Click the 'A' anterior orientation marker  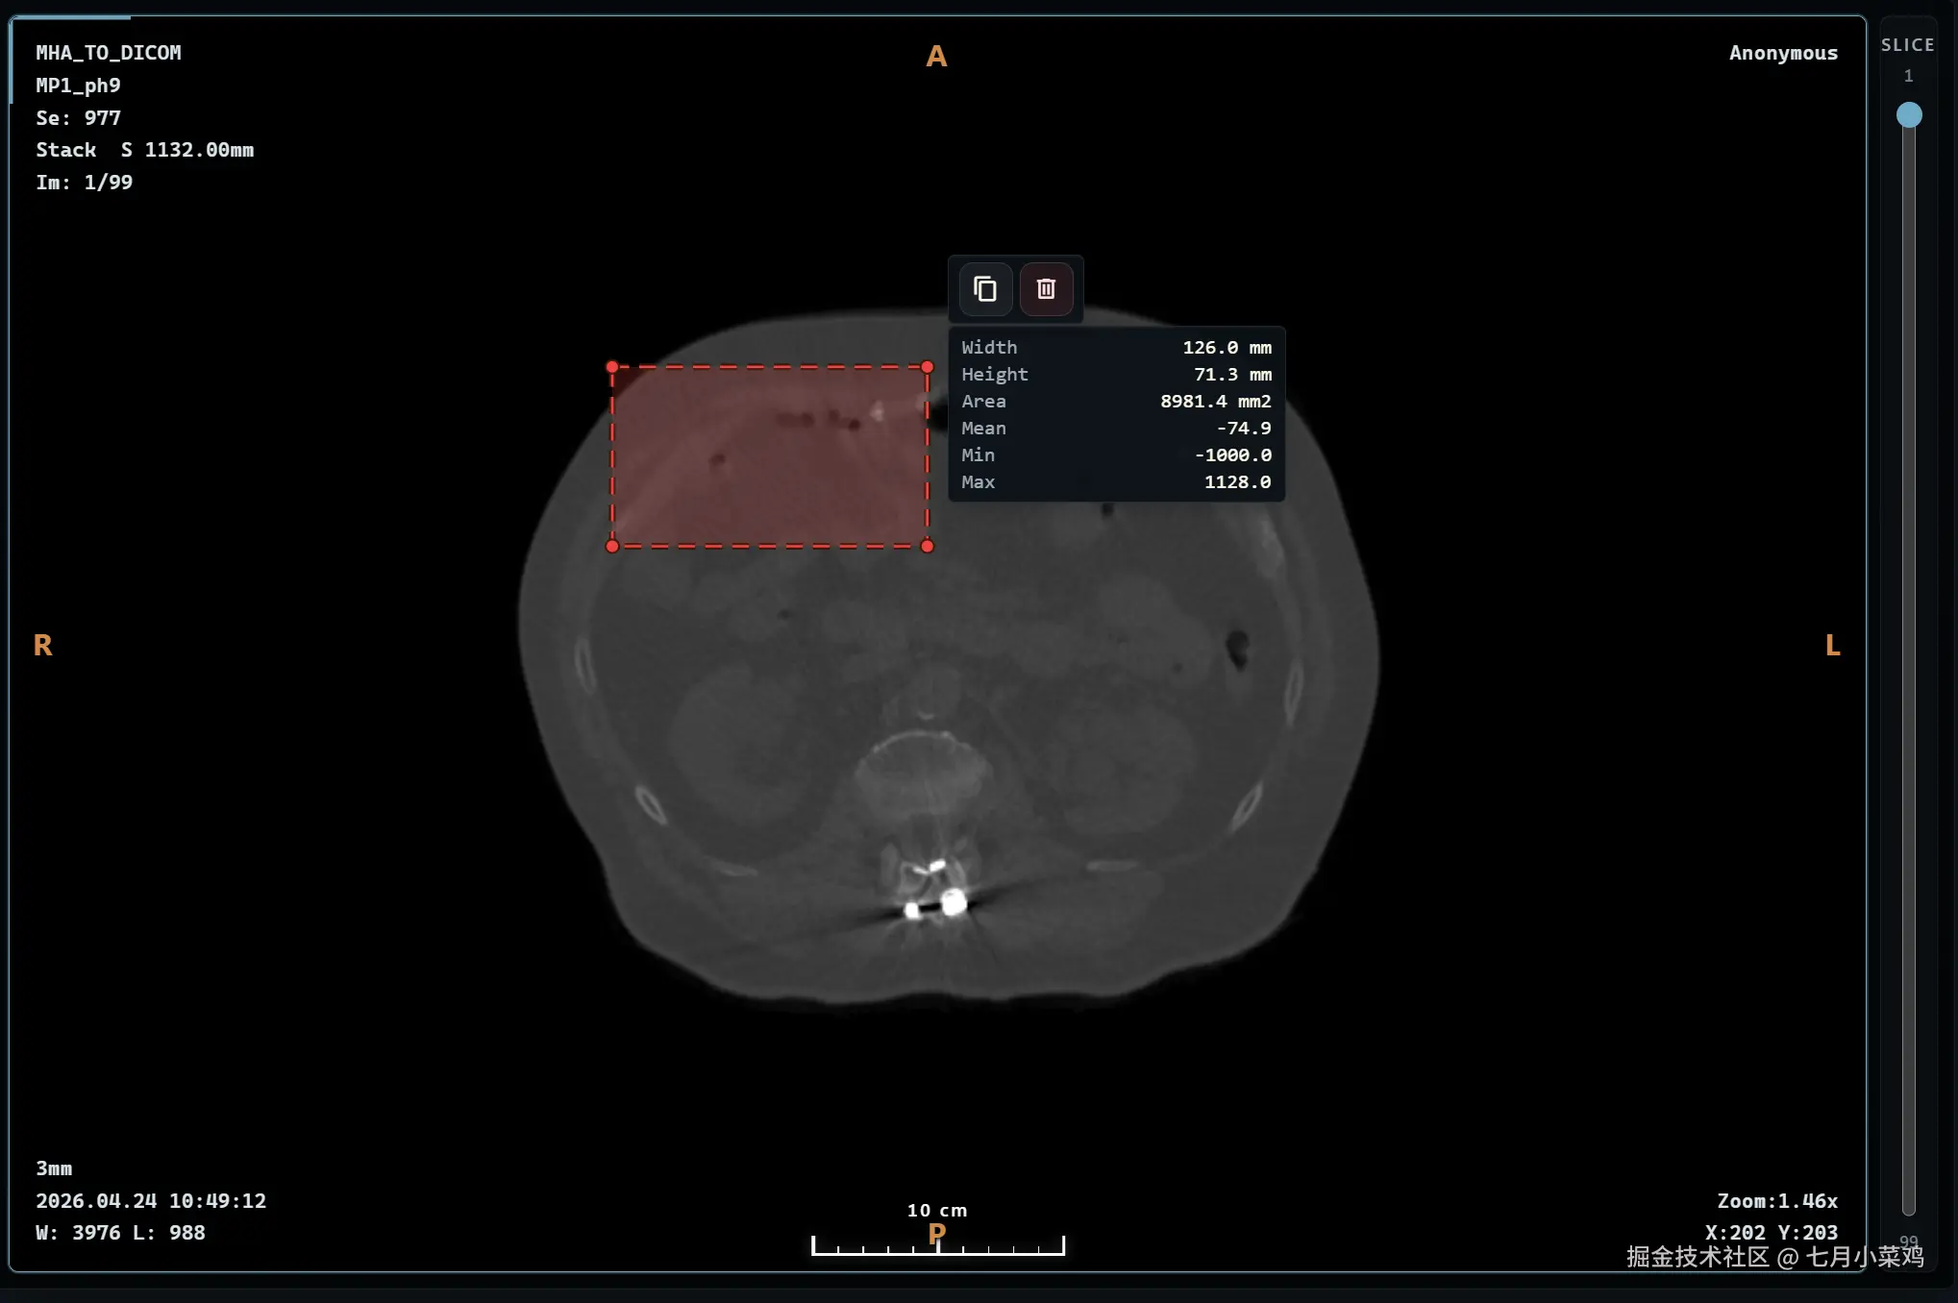[x=936, y=57]
